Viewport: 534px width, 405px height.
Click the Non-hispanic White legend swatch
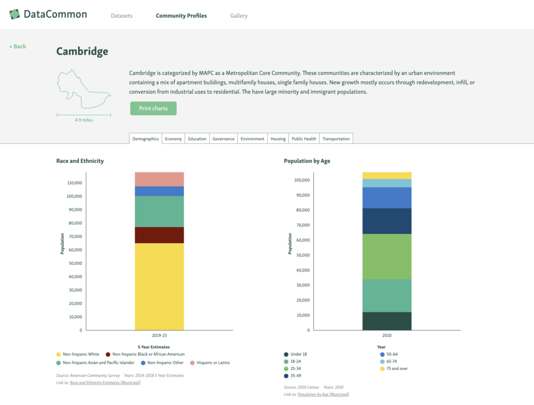pyautogui.click(x=58, y=355)
